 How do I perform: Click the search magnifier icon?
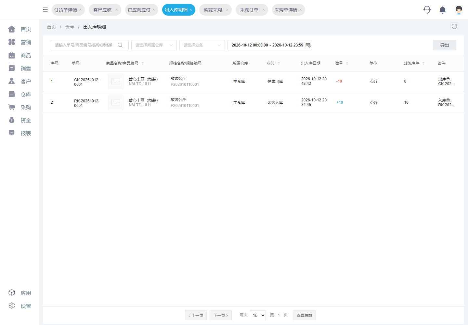click(120, 45)
